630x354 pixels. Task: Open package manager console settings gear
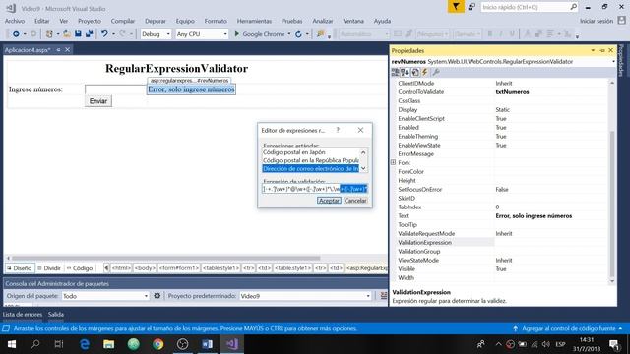tap(157, 296)
